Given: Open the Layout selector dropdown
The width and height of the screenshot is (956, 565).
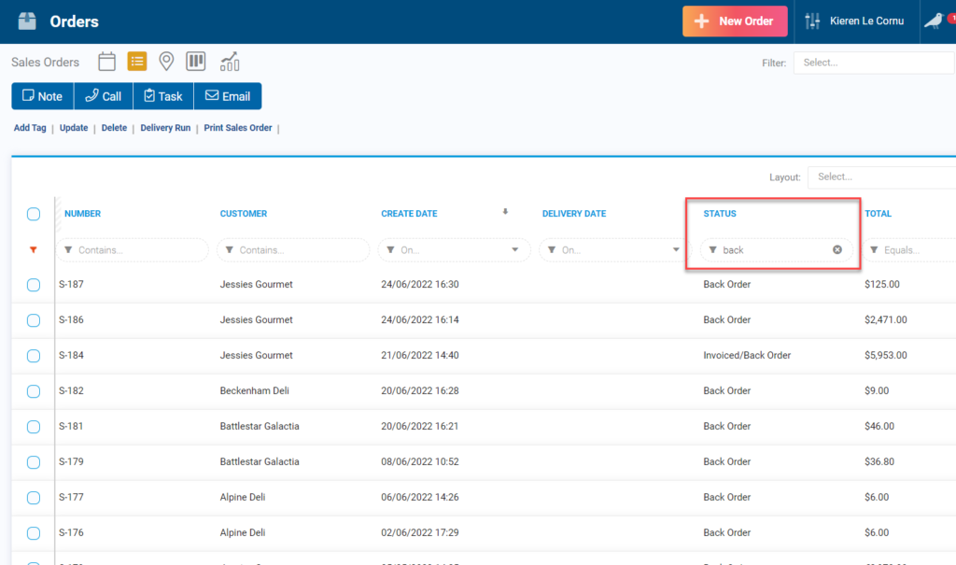Looking at the screenshot, I should click(x=880, y=177).
